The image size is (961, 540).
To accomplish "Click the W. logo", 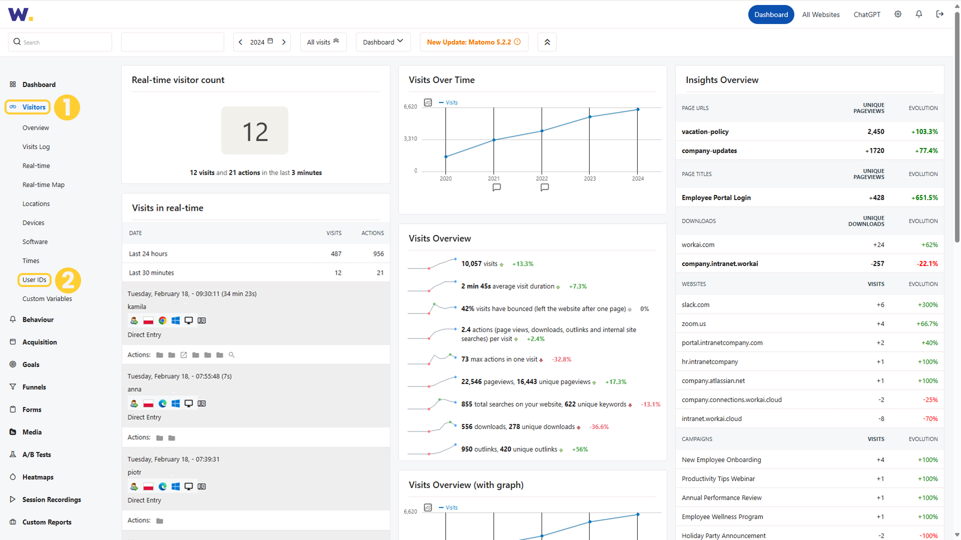I will pos(21,14).
